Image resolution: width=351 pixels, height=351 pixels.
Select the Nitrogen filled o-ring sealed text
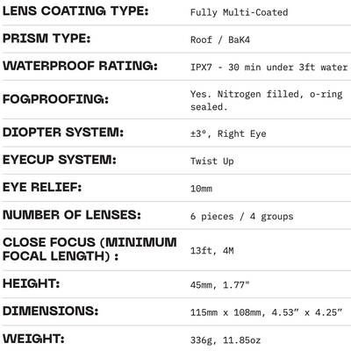[266, 100]
